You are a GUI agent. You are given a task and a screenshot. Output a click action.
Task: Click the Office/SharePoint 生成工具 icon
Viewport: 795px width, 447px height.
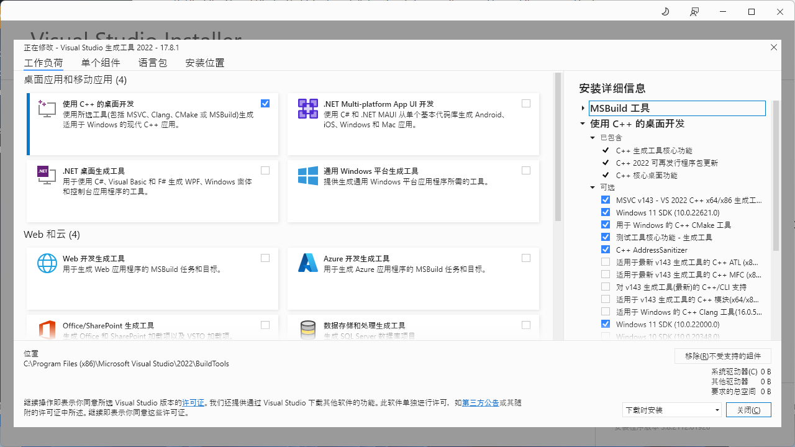point(47,330)
